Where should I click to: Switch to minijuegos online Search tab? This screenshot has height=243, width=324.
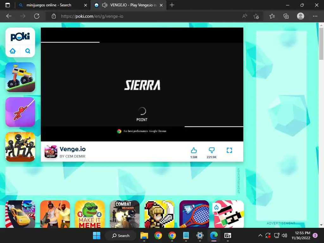coord(49,5)
